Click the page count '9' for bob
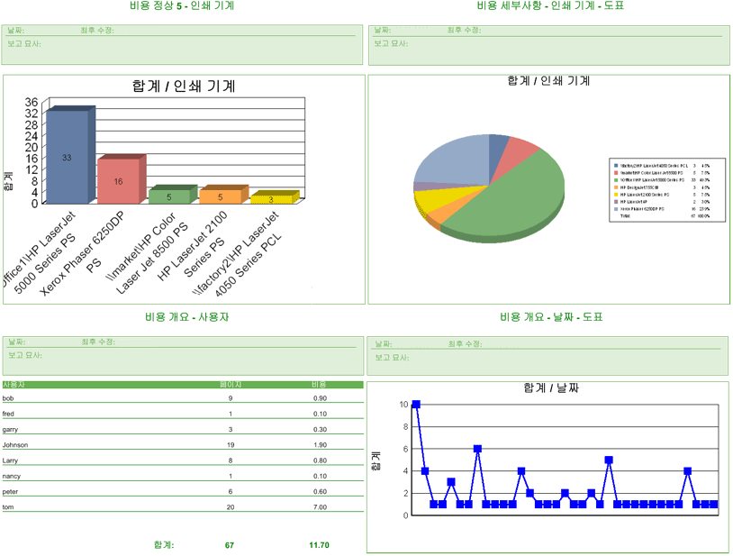Viewport: 733px width, 556px height. [231, 398]
